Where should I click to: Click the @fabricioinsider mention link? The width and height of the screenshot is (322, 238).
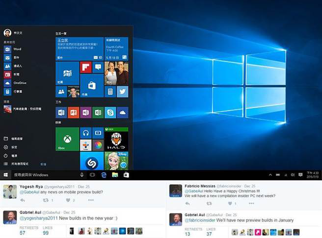point(200,220)
